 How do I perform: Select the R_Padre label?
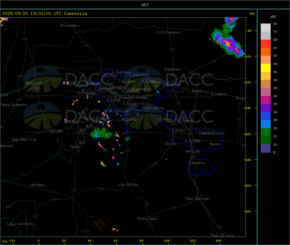pyautogui.click(x=185, y=121)
